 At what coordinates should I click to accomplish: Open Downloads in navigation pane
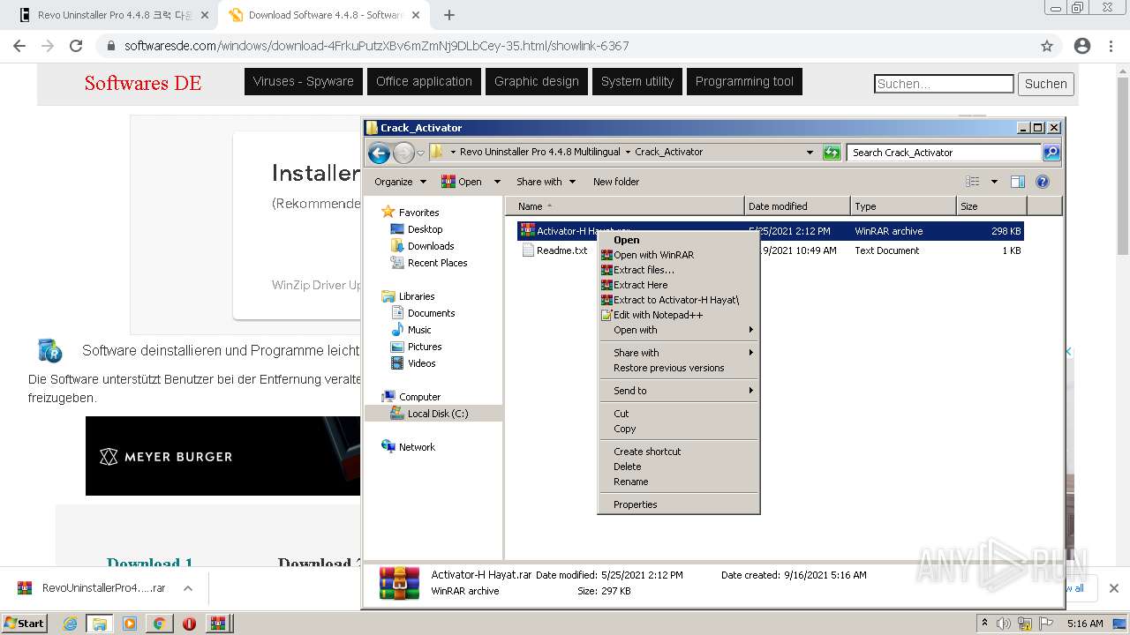[431, 246]
